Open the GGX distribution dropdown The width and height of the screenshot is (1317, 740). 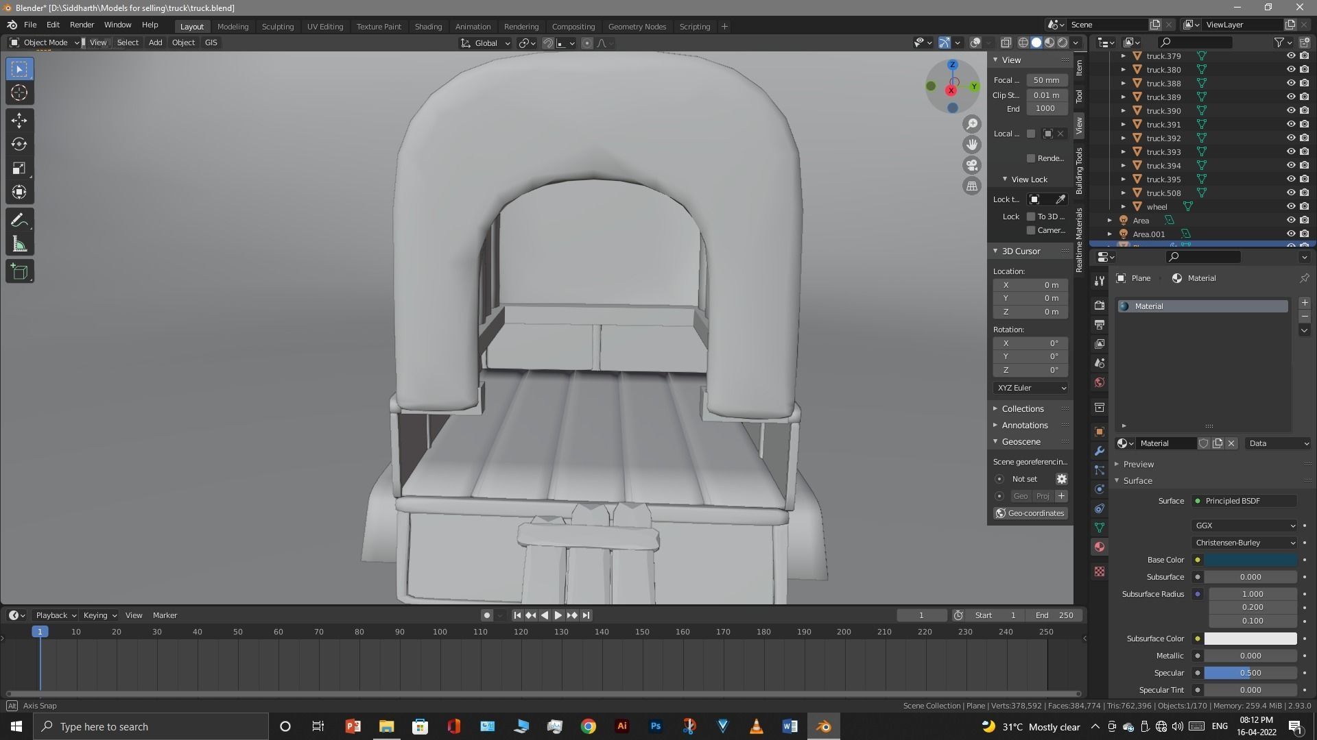pos(1244,526)
